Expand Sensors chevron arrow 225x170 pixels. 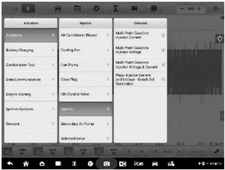(53, 124)
